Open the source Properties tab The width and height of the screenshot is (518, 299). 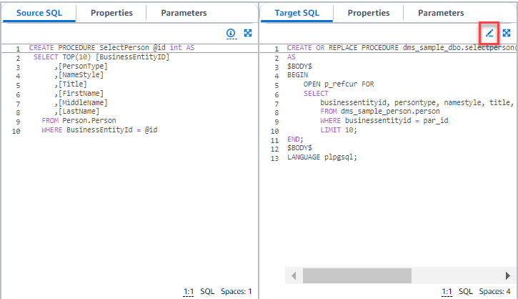click(x=111, y=13)
